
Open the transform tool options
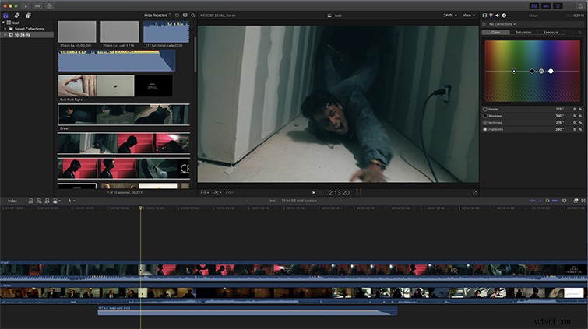pos(205,193)
